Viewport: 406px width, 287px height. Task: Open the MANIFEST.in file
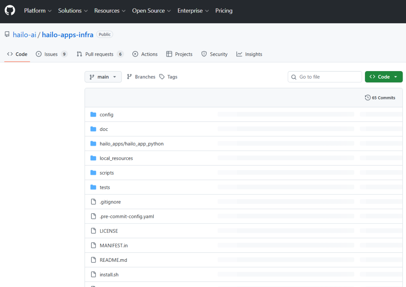pyautogui.click(x=114, y=245)
